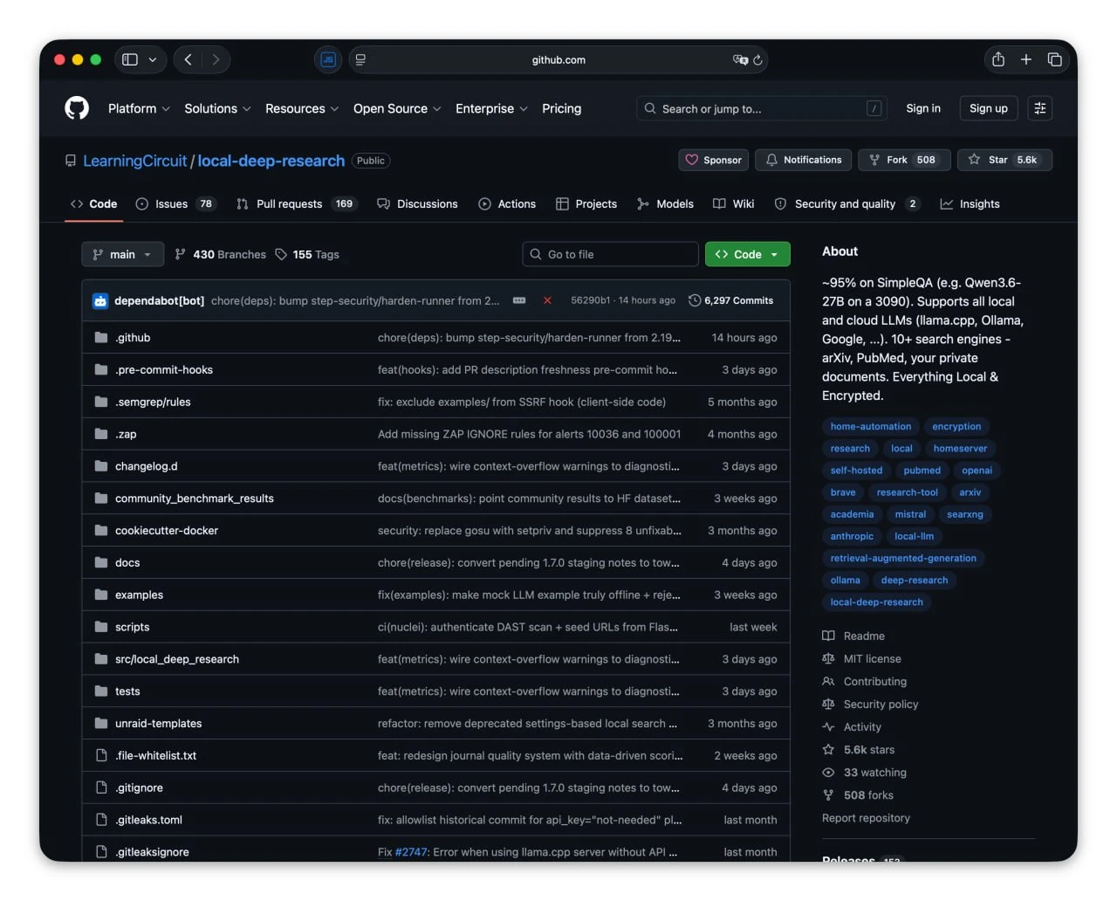Open the Discussions tab
The width and height of the screenshot is (1117, 901).
point(417,203)
